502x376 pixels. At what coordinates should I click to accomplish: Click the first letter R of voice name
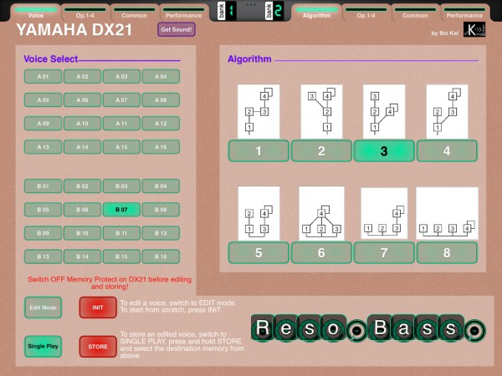(263, 328)
